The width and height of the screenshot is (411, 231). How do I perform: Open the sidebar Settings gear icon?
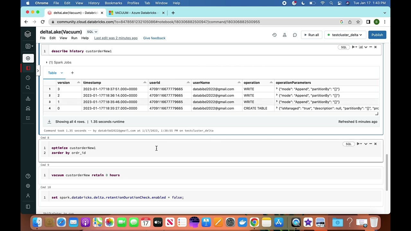[x=28, y=186]
